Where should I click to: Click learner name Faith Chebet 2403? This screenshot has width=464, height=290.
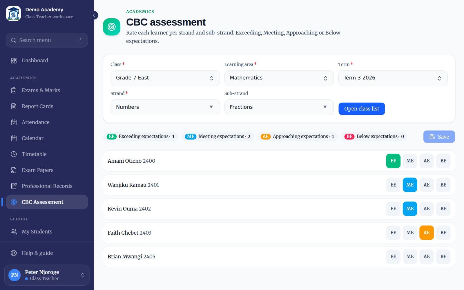tap(130, 233)
